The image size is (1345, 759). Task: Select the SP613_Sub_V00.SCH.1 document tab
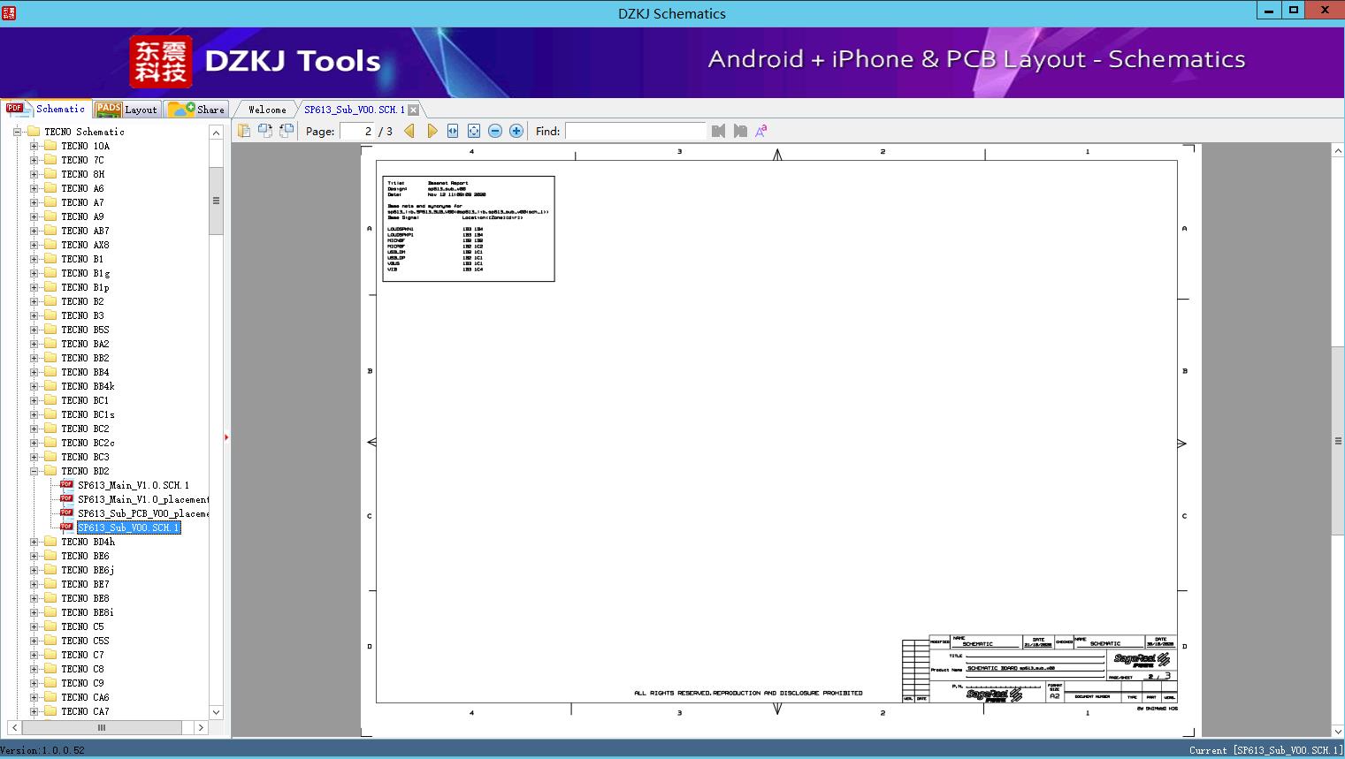click(355, 110)
